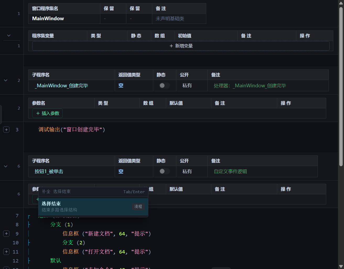Image resolution: width=344 pixels, height=269 pixels.
Task: Toggle static switch for _MainWindow_创建完毕
Action: pos(165,85)
